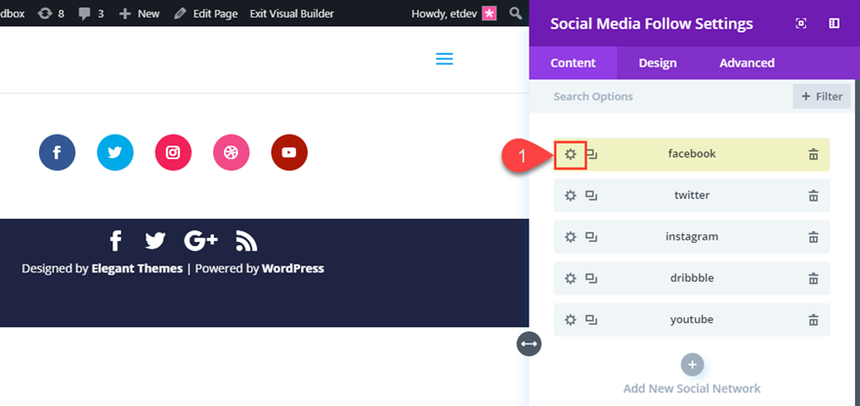Click Exit Visual Builder

(x=292, y=14)
